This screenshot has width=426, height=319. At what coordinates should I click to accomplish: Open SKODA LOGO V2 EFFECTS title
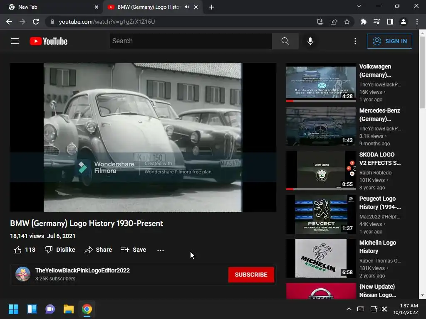click(x=380, y=159)
